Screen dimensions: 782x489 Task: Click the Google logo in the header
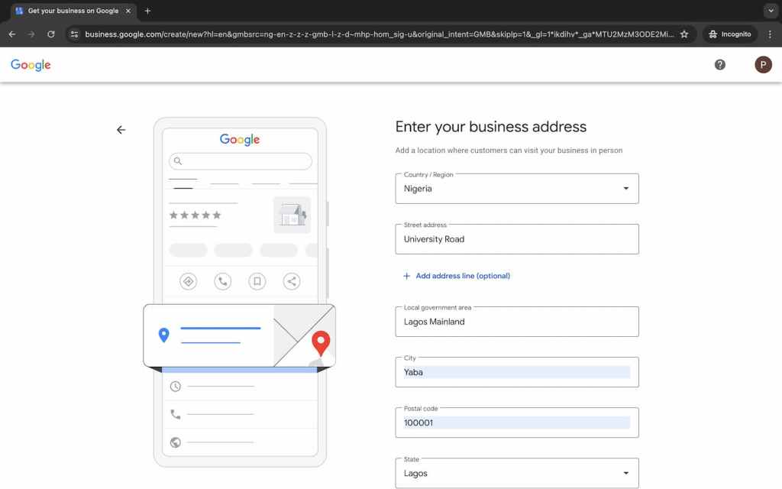coord(30,65)
